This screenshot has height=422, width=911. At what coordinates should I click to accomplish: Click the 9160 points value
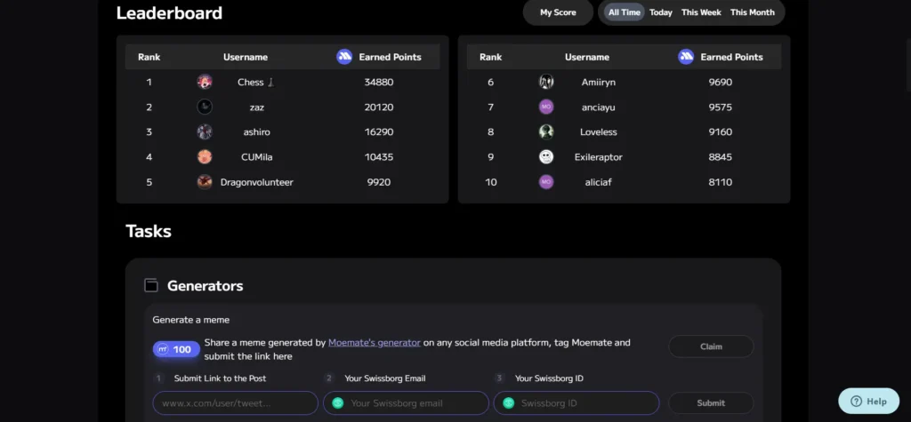[721, 131]
